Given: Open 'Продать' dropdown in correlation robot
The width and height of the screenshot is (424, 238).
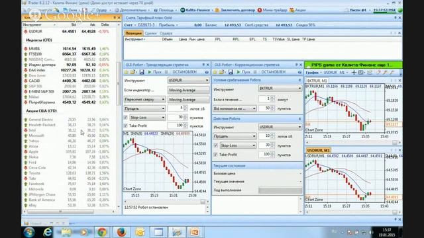Looking at the screenshot, I should click(x=235, y=136).
